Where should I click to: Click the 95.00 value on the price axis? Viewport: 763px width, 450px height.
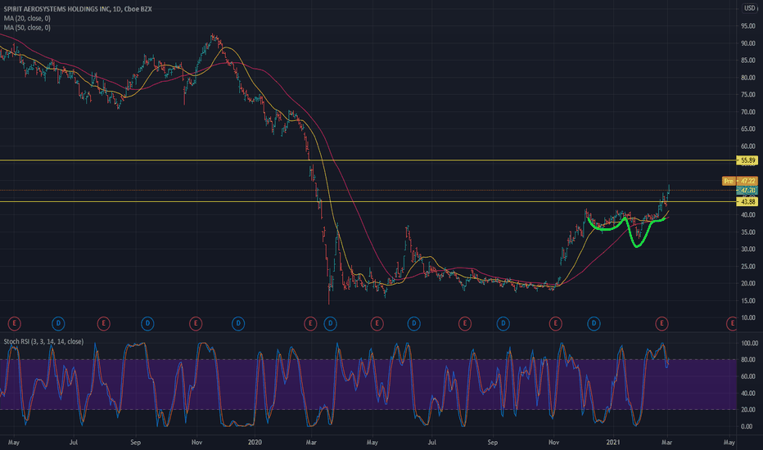point(748,26)
